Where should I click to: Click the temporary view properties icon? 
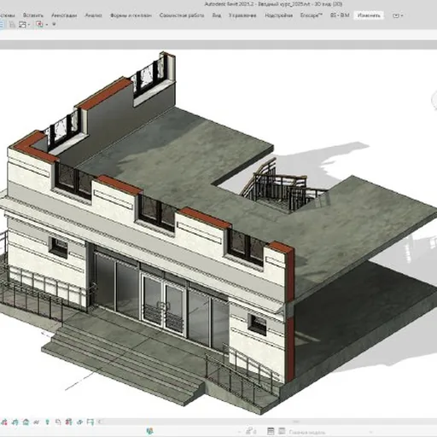(x=58, y=422)
